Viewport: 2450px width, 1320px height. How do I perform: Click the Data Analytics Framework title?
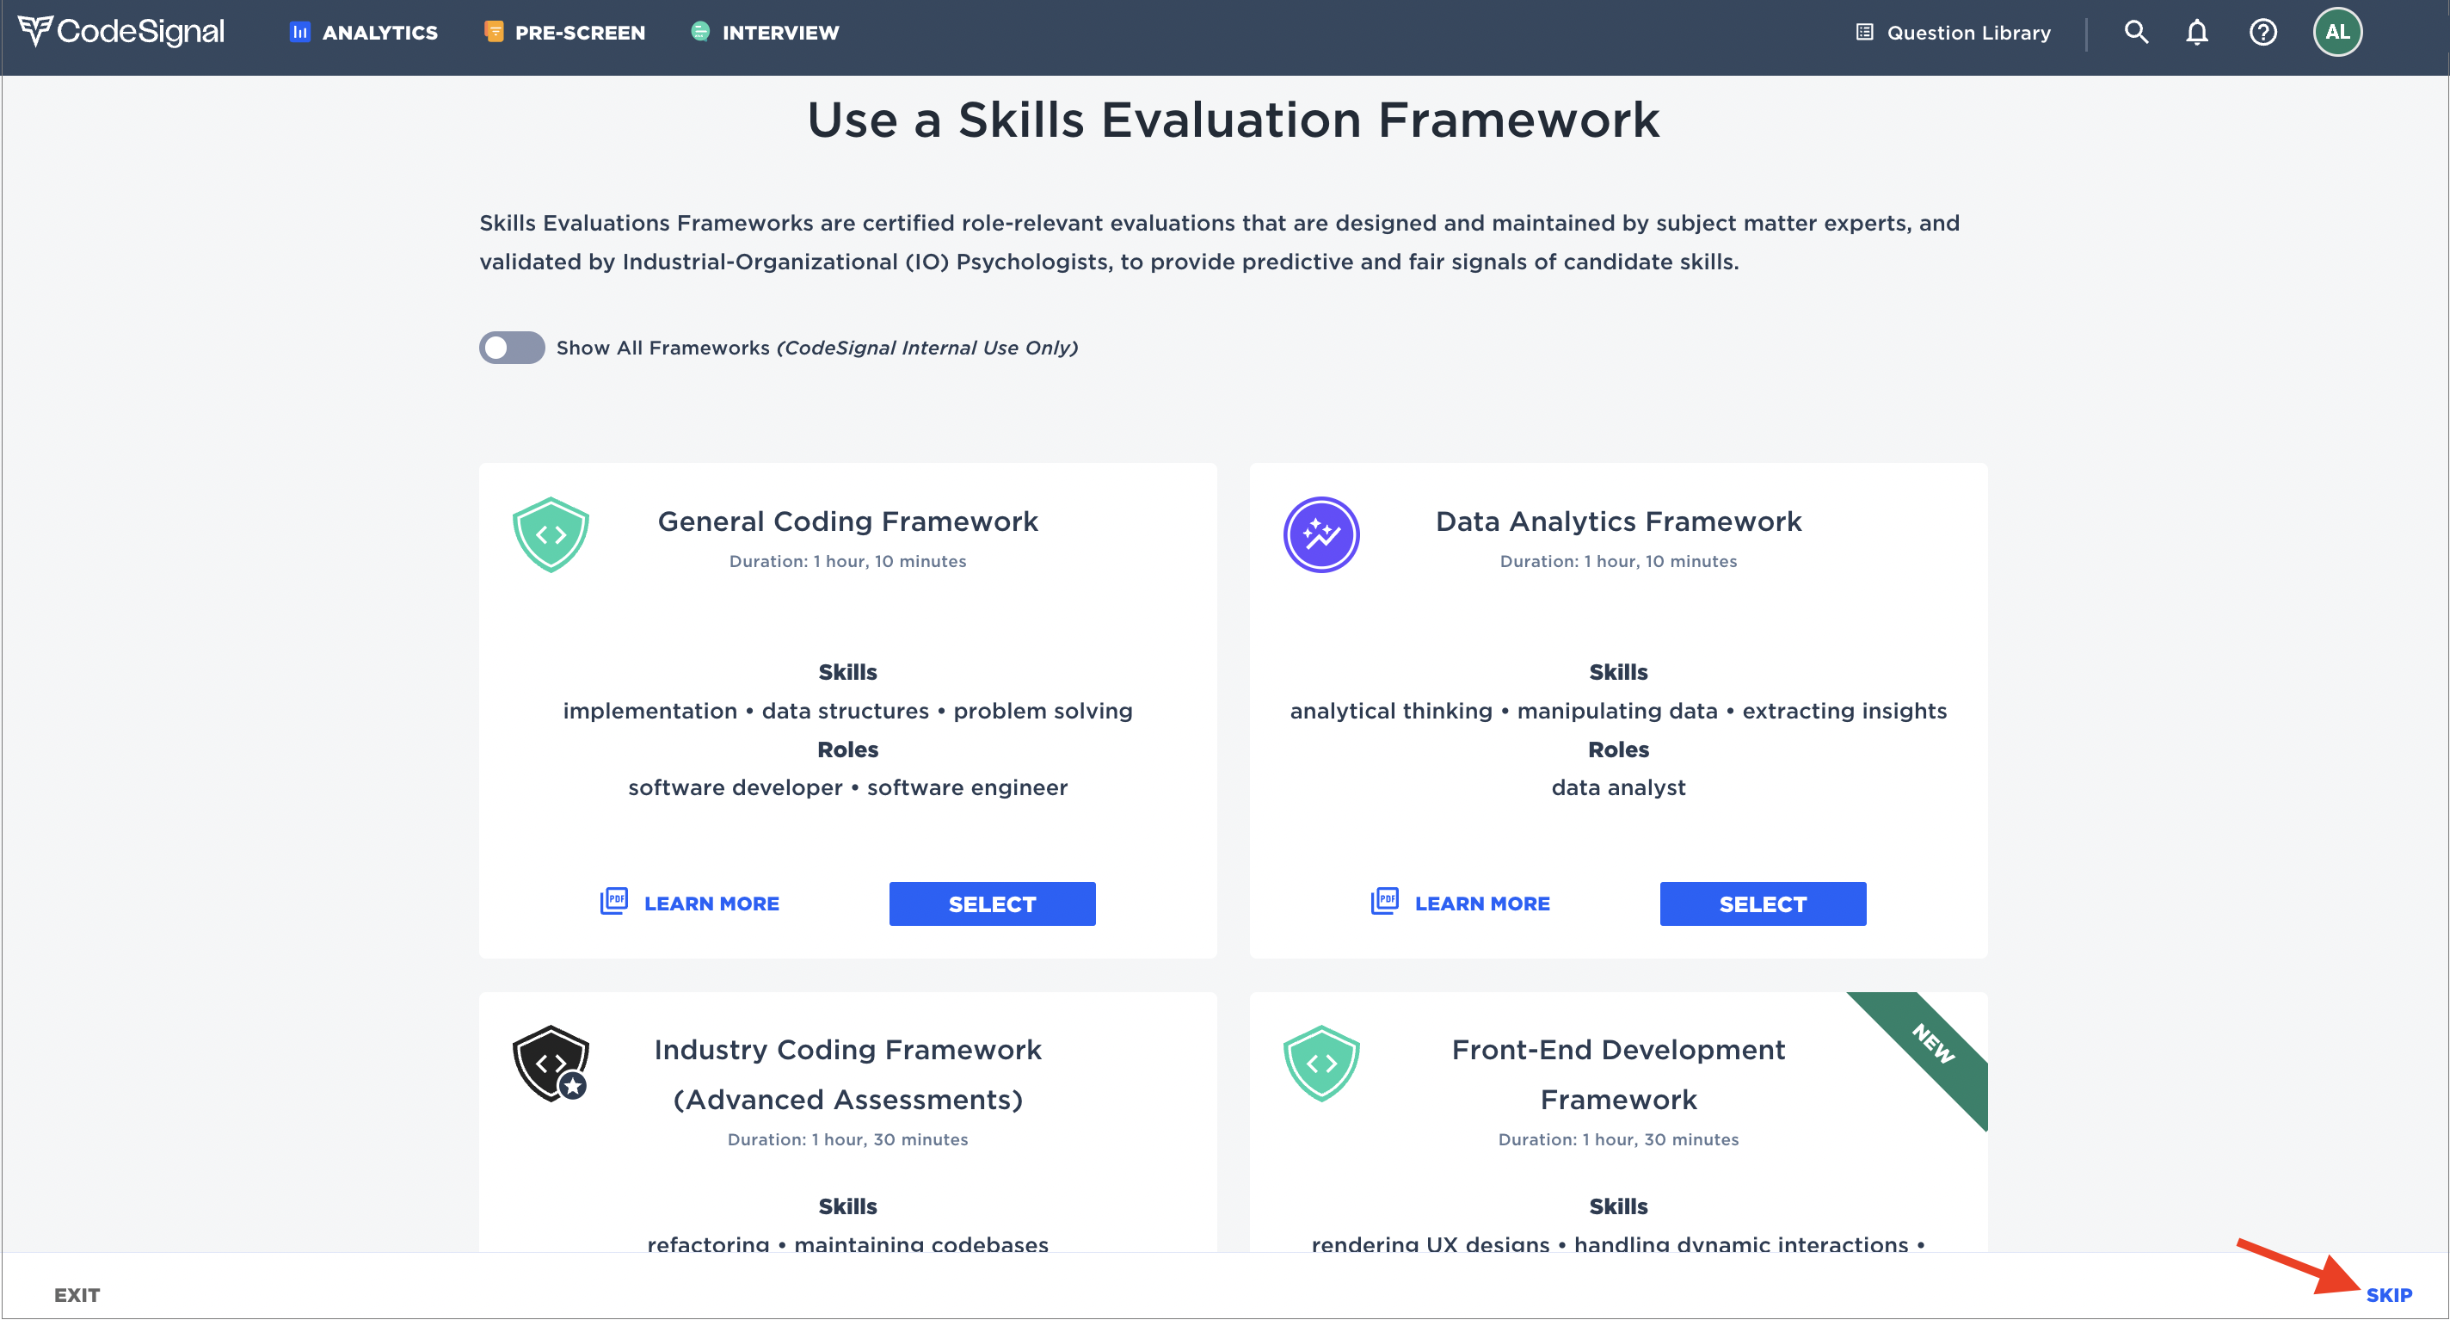tap(1618, 521)
